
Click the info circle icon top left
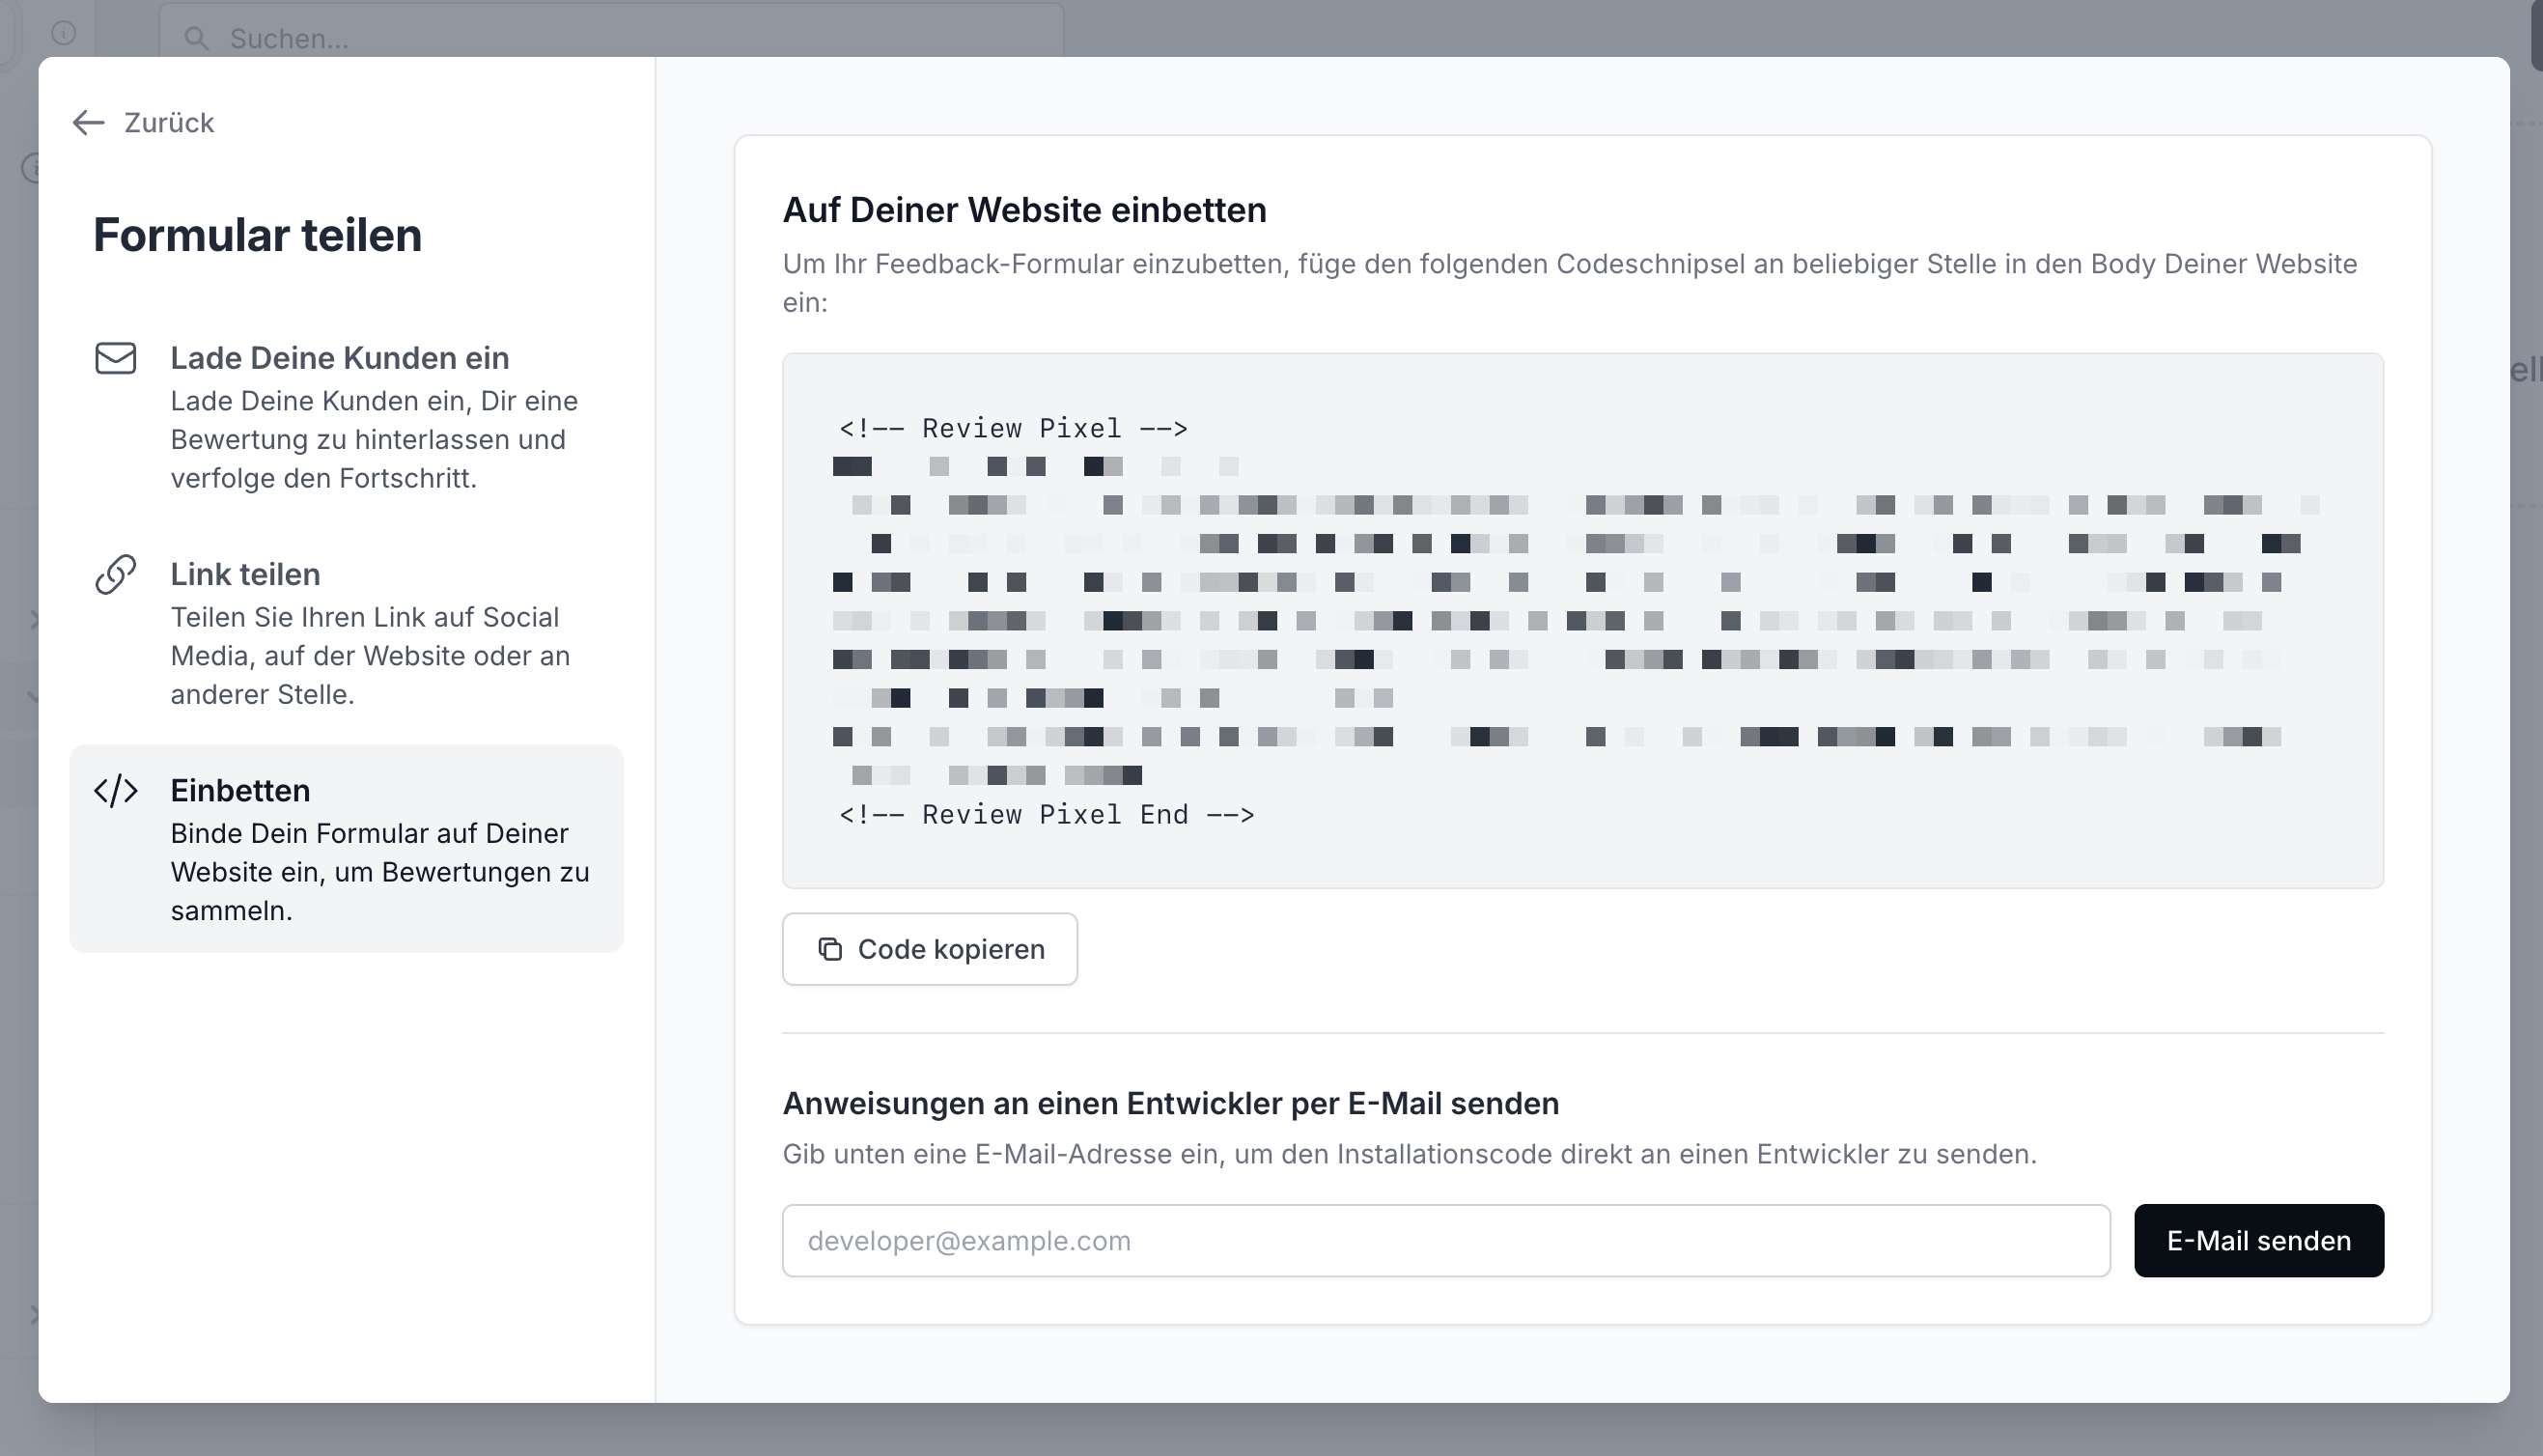click(x=63, y=33)
